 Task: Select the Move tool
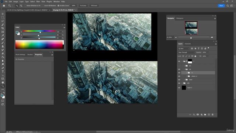3,14
